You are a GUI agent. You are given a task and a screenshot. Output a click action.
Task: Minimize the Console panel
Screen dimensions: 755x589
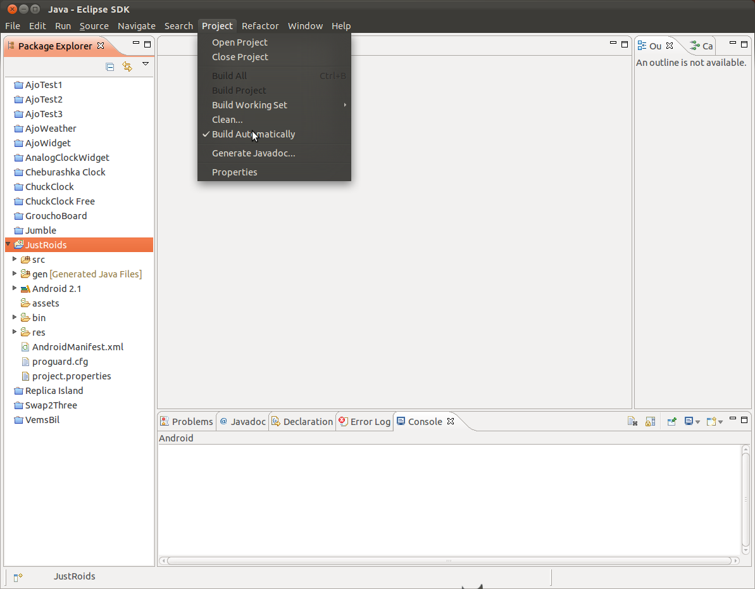[733, 419]
